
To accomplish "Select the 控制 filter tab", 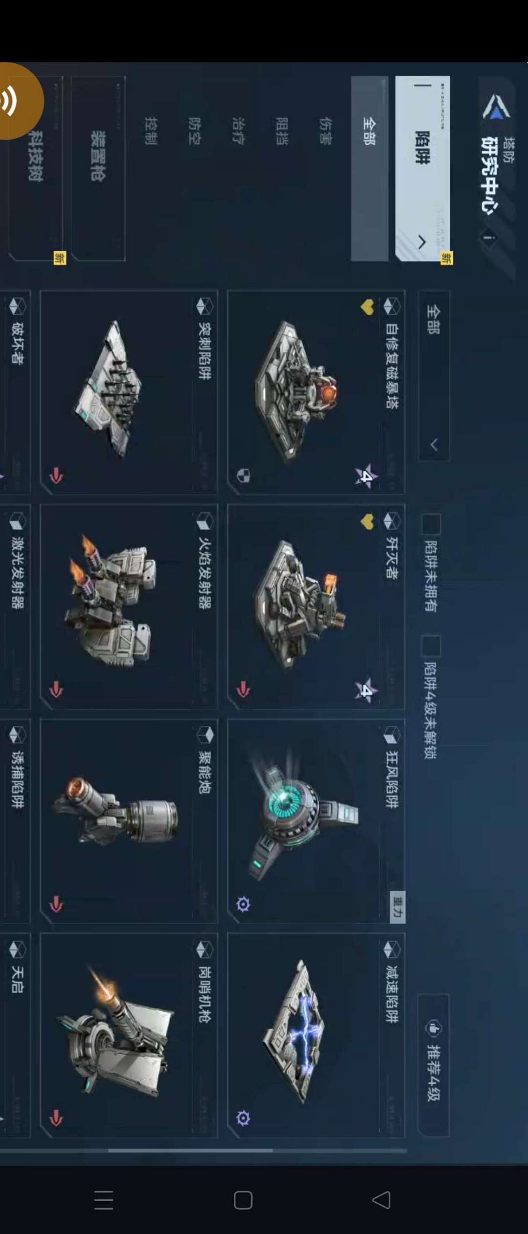I will click(x=151, y=131).
